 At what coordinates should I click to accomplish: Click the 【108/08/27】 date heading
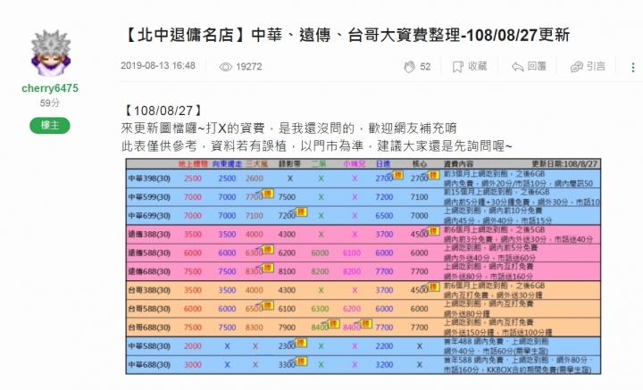[x=163, y=111]
